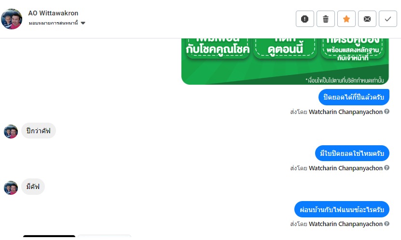Delete conversation with trash icon
Viewport: 401px width, 240px height.
(x=326, y=19)
